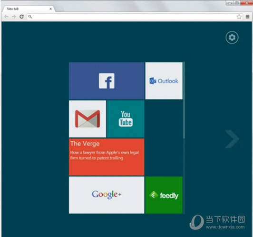Reload the page with refresh icon
253x237 pixels.
pyautogui.click(x=21, y=17)
